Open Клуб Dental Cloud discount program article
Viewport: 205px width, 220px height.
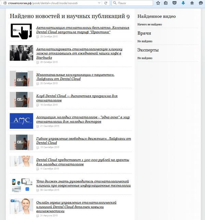(77, 98)
